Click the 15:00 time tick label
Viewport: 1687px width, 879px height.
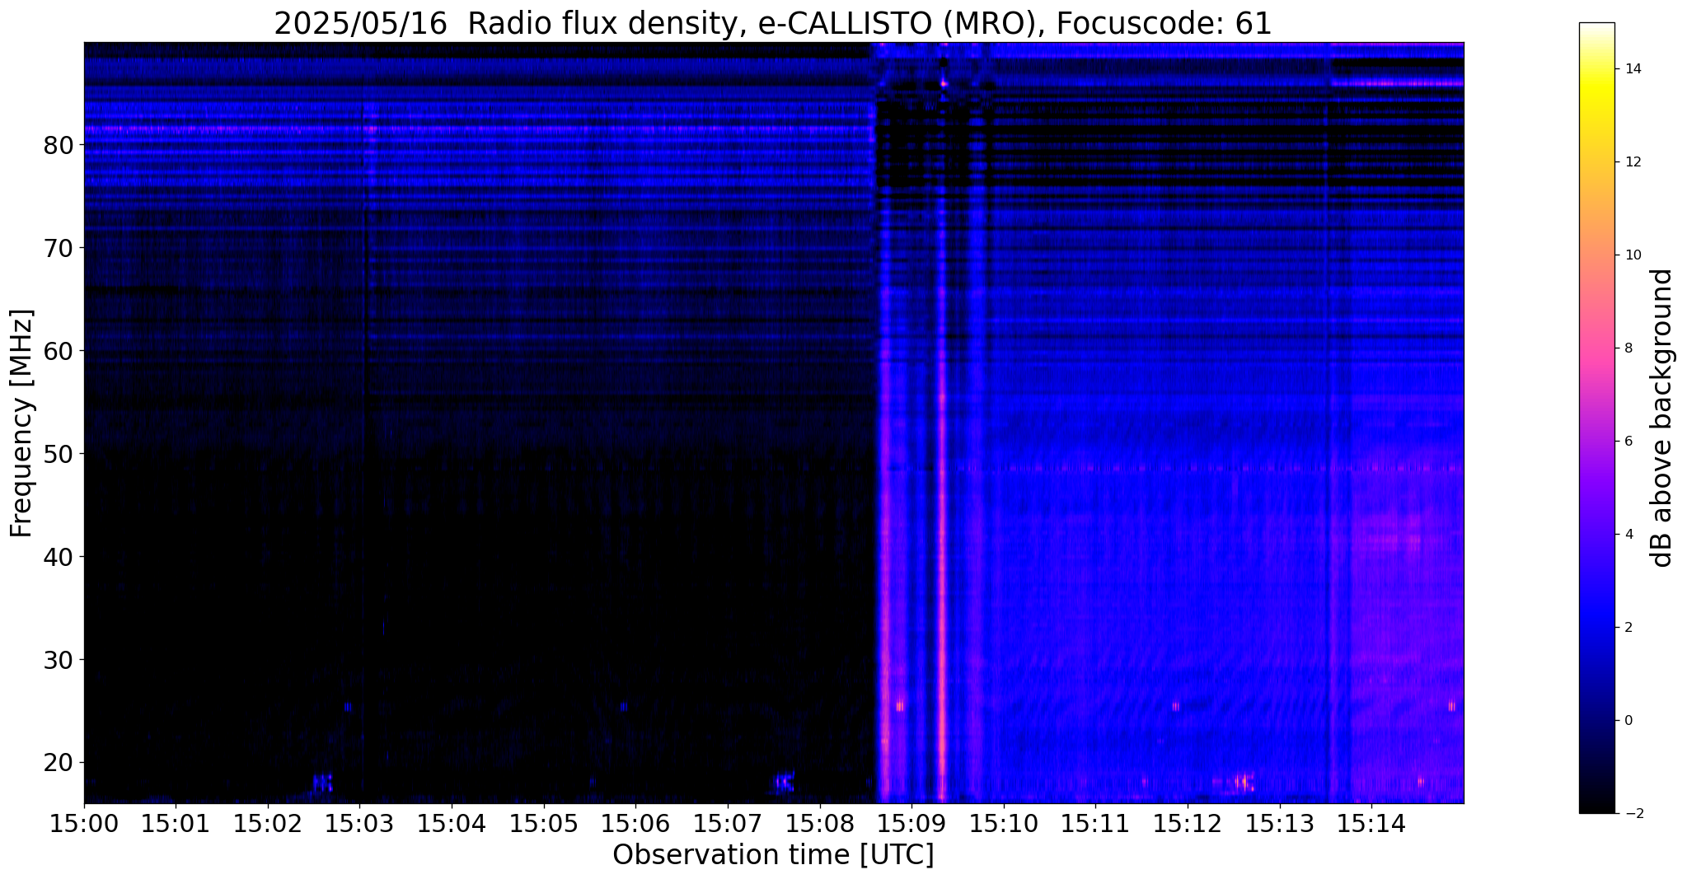84,823
